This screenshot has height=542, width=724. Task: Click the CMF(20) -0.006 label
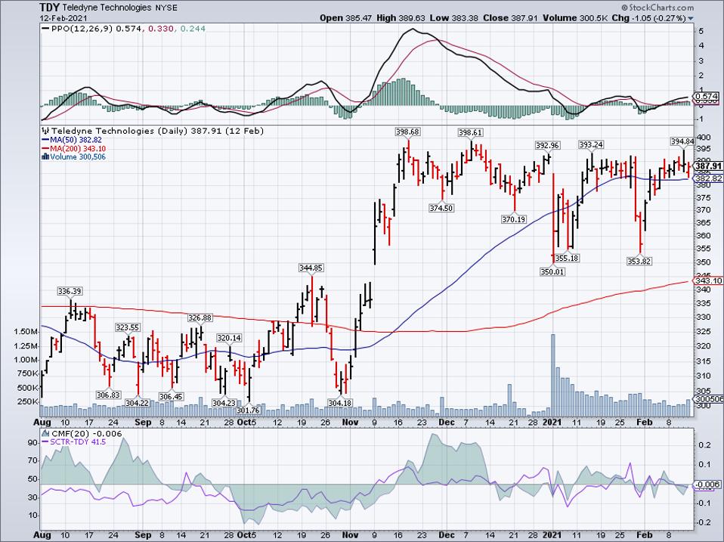click(86, 433)
